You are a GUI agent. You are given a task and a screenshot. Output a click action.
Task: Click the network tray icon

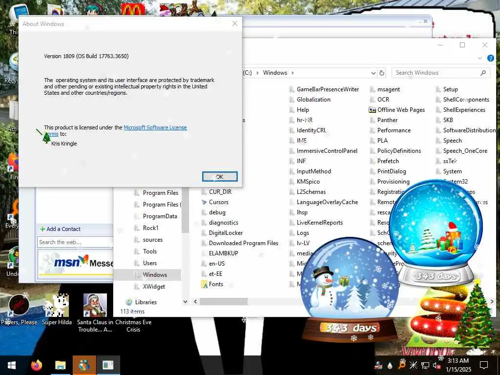coord(425,365)
